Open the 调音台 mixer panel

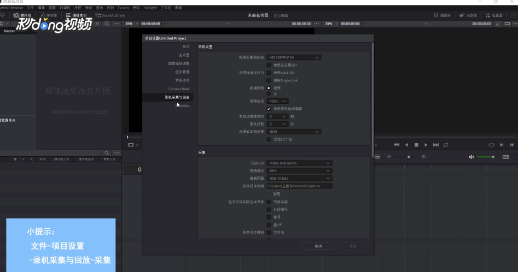point(442,15)
